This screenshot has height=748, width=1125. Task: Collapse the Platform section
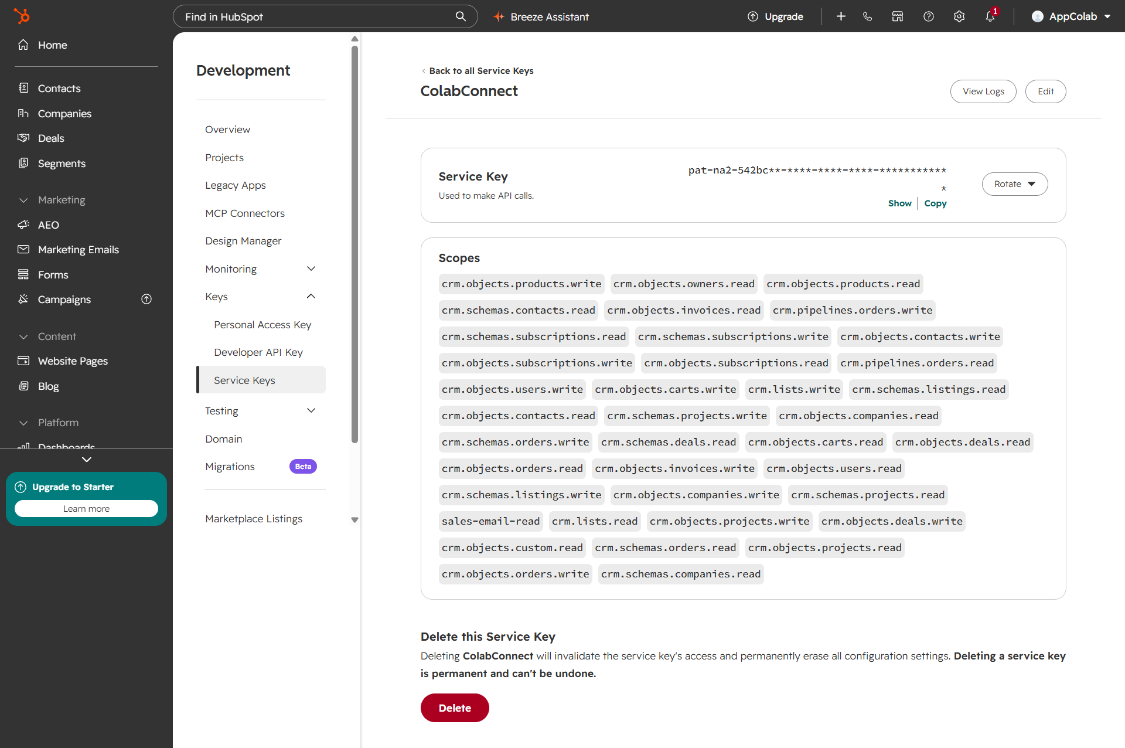click(x=23, y=423)
